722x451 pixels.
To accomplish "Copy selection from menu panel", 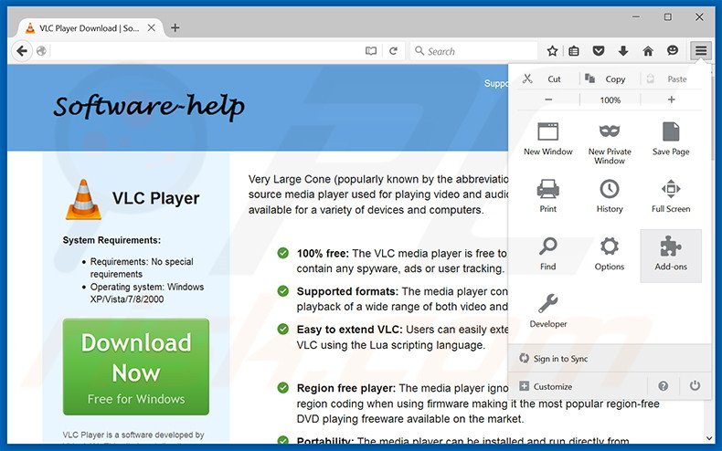I will tap(610, 79).
